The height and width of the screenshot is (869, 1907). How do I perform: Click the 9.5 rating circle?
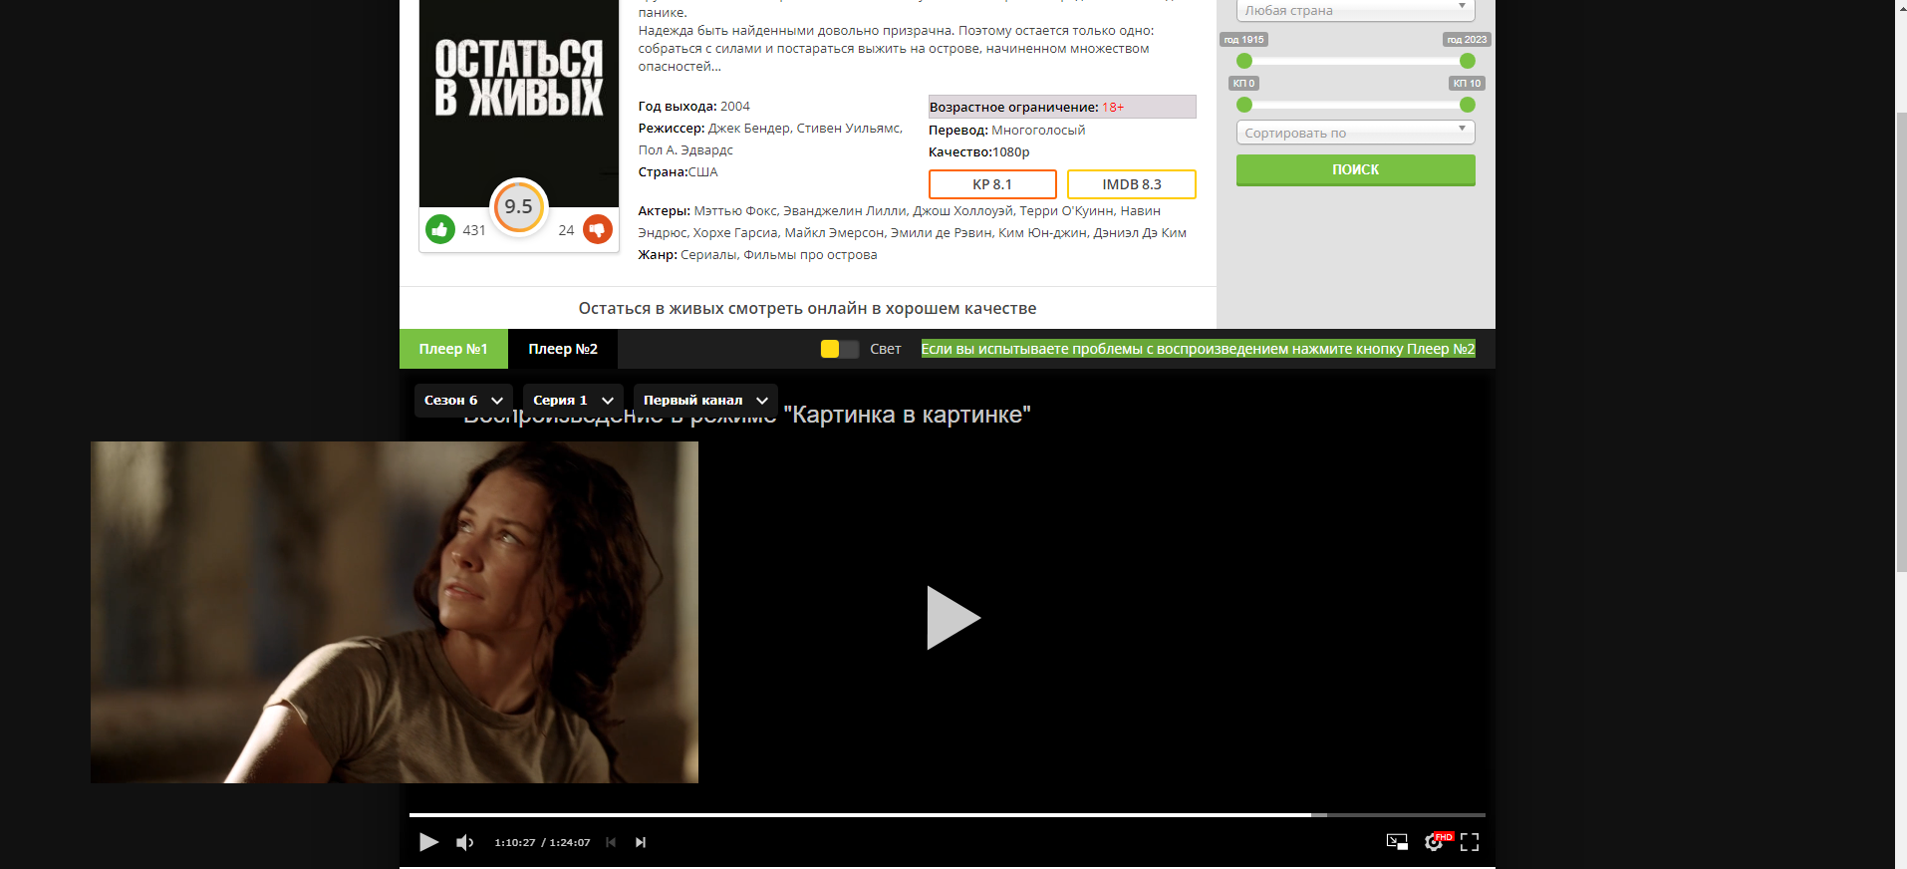tap(519, 206)
